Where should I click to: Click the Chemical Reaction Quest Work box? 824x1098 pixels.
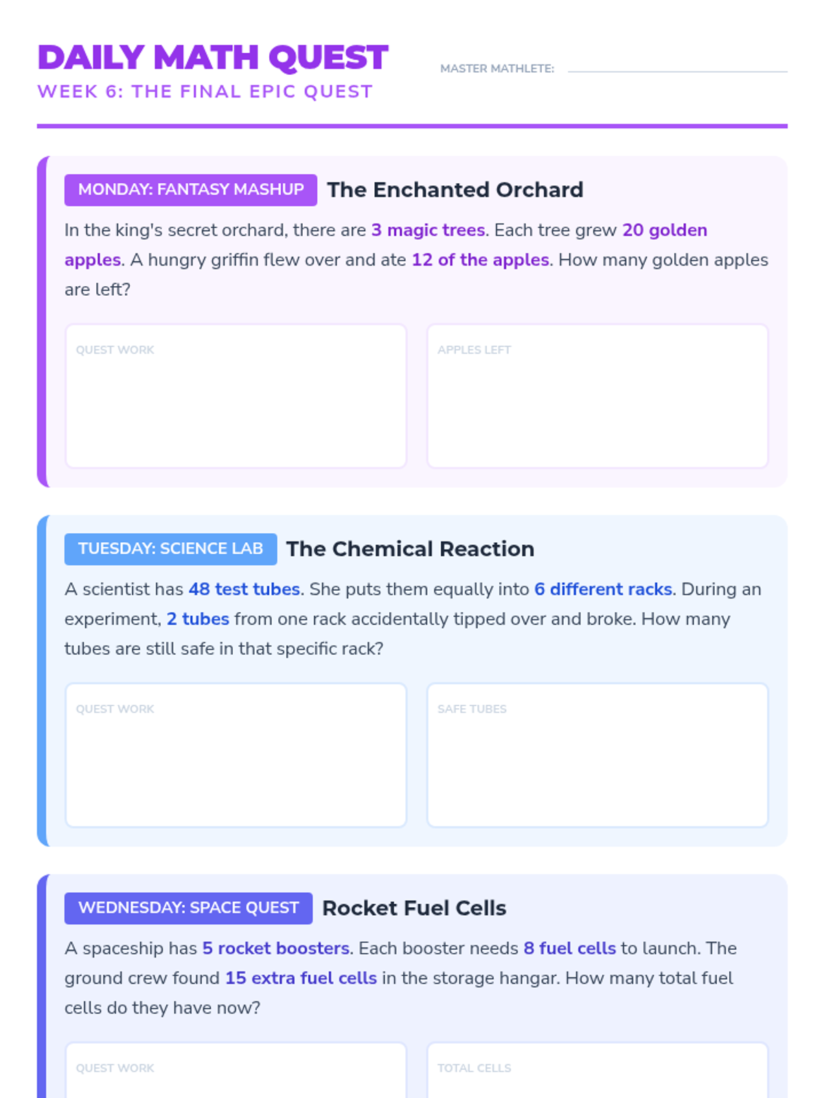coord(236,755)
